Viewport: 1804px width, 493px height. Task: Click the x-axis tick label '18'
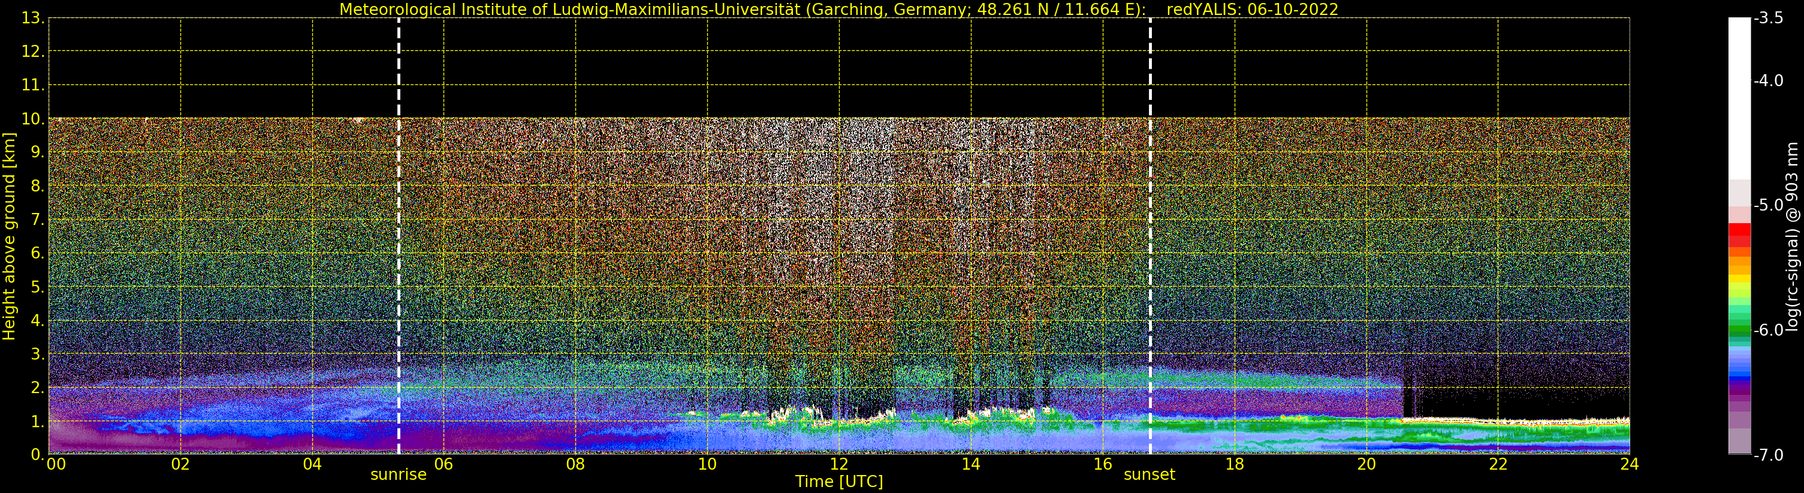(1235, 464)
